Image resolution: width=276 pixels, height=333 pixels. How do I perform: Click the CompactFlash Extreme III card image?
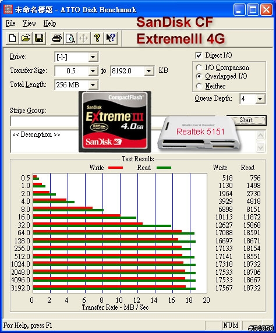click(115, 122)
